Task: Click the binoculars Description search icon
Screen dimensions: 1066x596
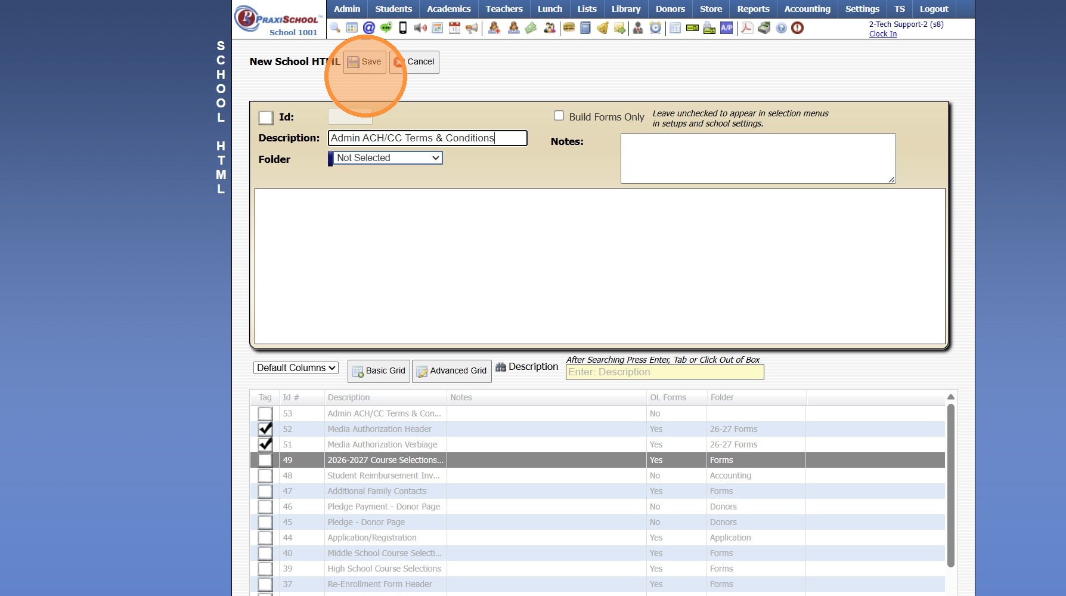Action: 501,367
